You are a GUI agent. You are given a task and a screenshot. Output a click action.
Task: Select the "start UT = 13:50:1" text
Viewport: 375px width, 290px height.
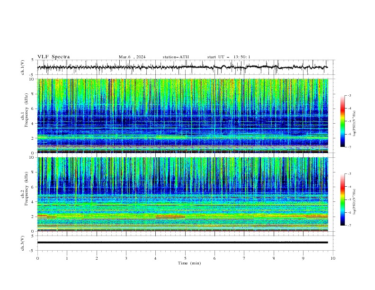click(x=229, y=57)
